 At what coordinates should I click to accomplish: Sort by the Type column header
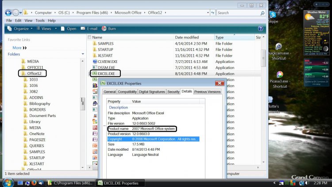220,37
